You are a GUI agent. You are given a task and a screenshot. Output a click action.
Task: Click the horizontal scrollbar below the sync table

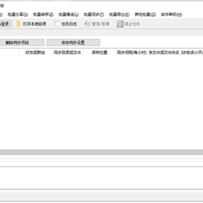(101, 152)
